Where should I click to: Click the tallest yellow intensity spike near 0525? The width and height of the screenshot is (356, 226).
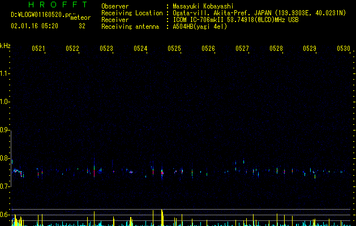[162, 218]
